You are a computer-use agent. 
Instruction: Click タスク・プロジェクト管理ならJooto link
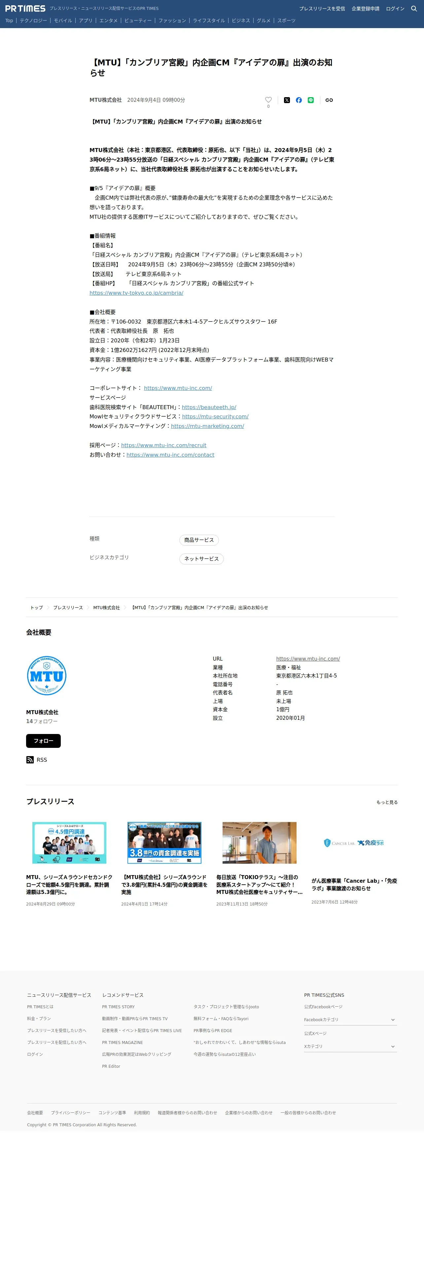point(226,1007)
